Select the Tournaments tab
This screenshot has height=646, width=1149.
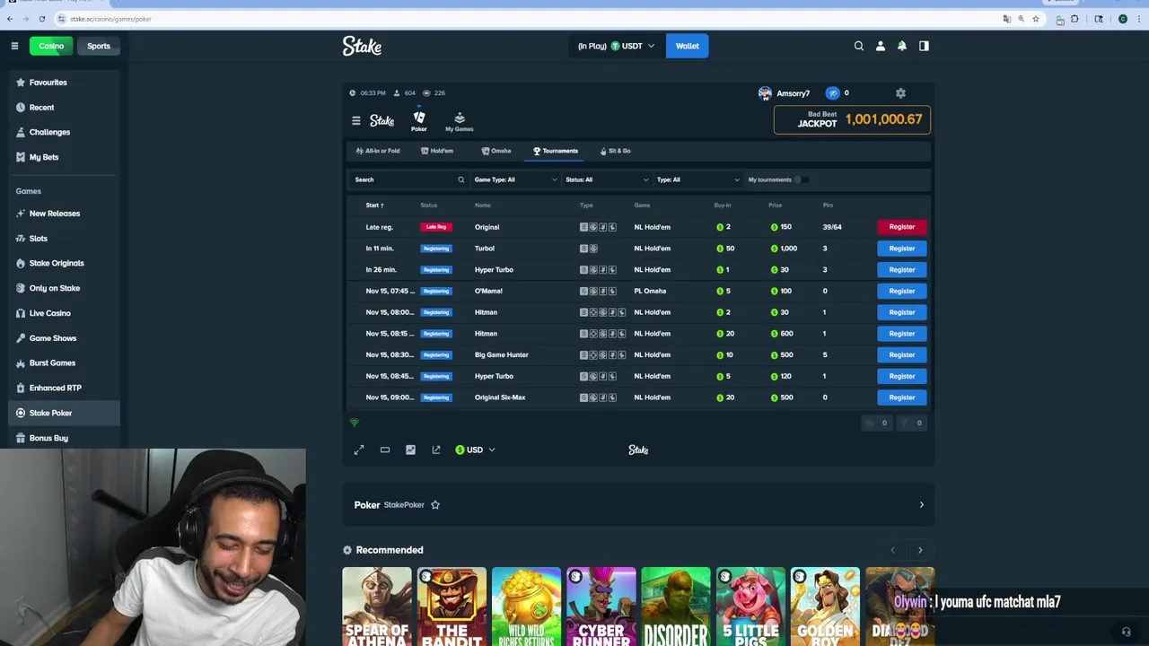[x=556, y=151]
